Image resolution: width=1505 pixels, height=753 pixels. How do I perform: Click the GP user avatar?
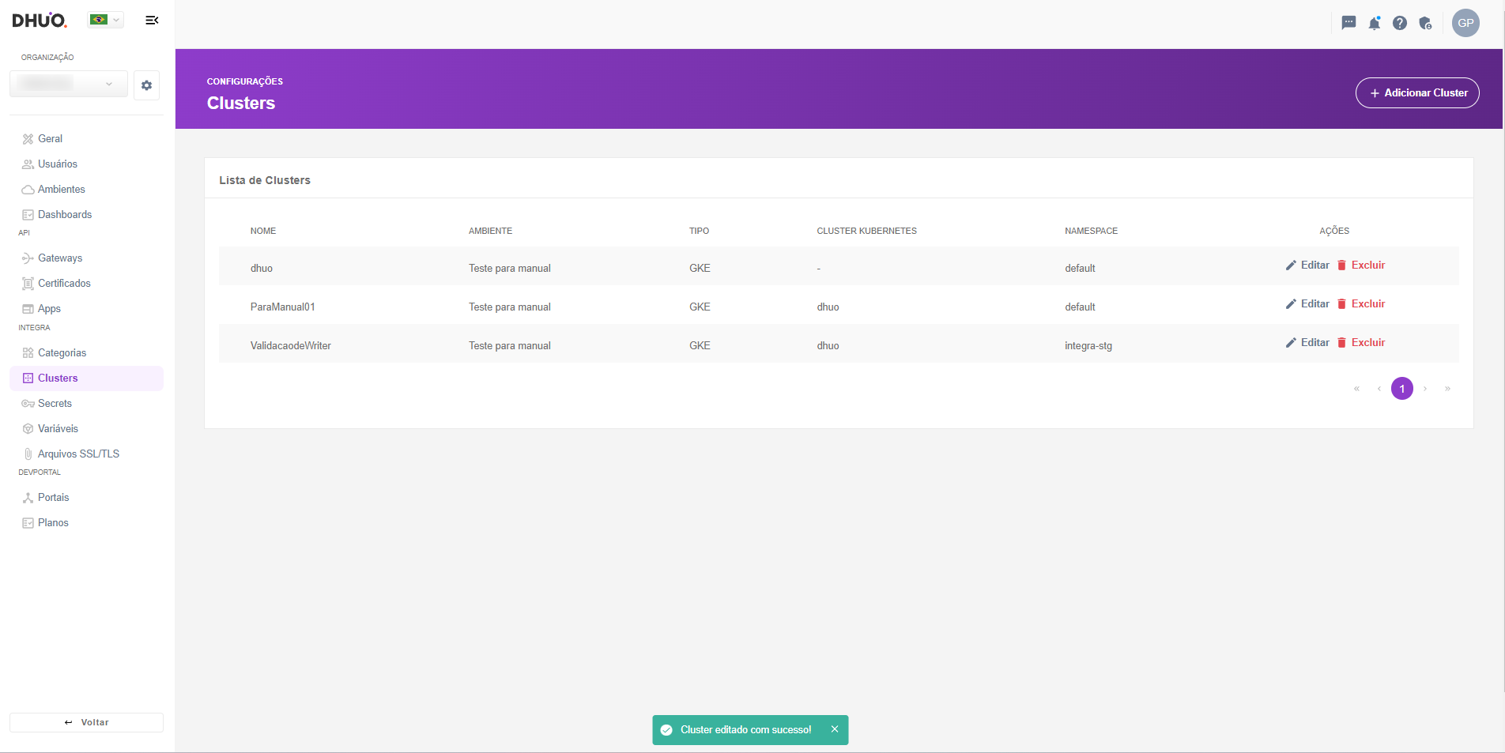(x=1465, y=23)
